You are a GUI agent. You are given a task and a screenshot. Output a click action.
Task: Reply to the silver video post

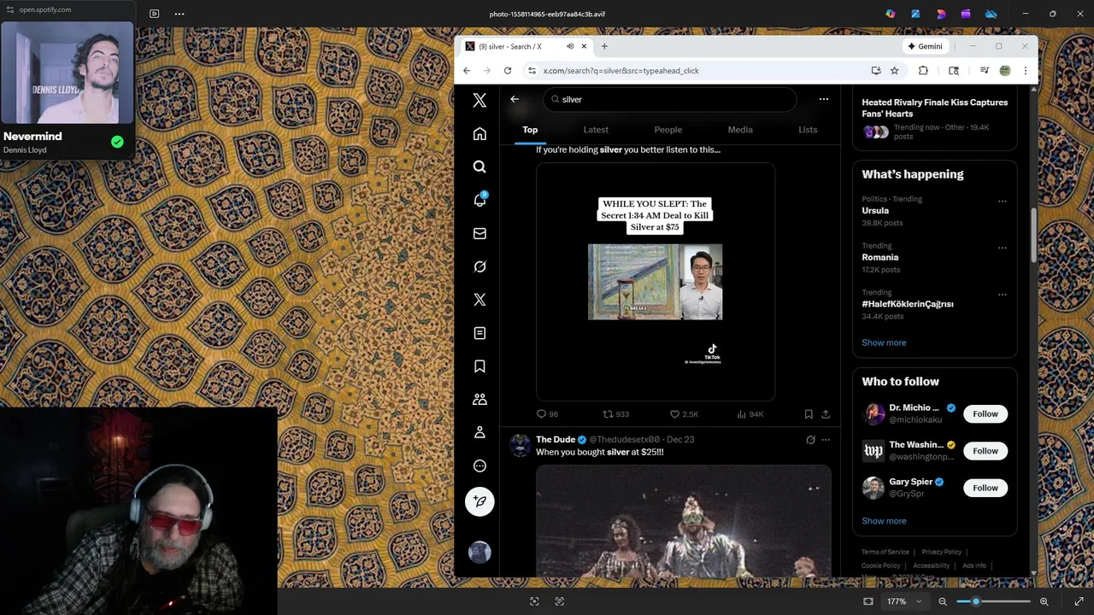547,414
